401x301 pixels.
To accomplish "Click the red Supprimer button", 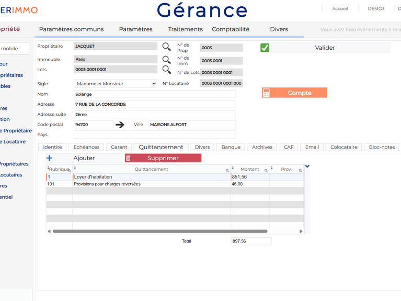I will [x=163, y=158].
